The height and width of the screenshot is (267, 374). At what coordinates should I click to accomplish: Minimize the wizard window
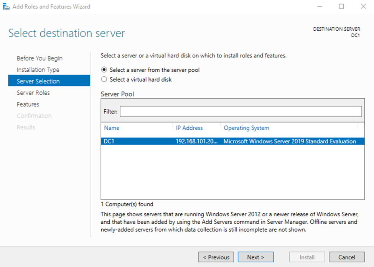pyautogui.click(x=320, y=7)
